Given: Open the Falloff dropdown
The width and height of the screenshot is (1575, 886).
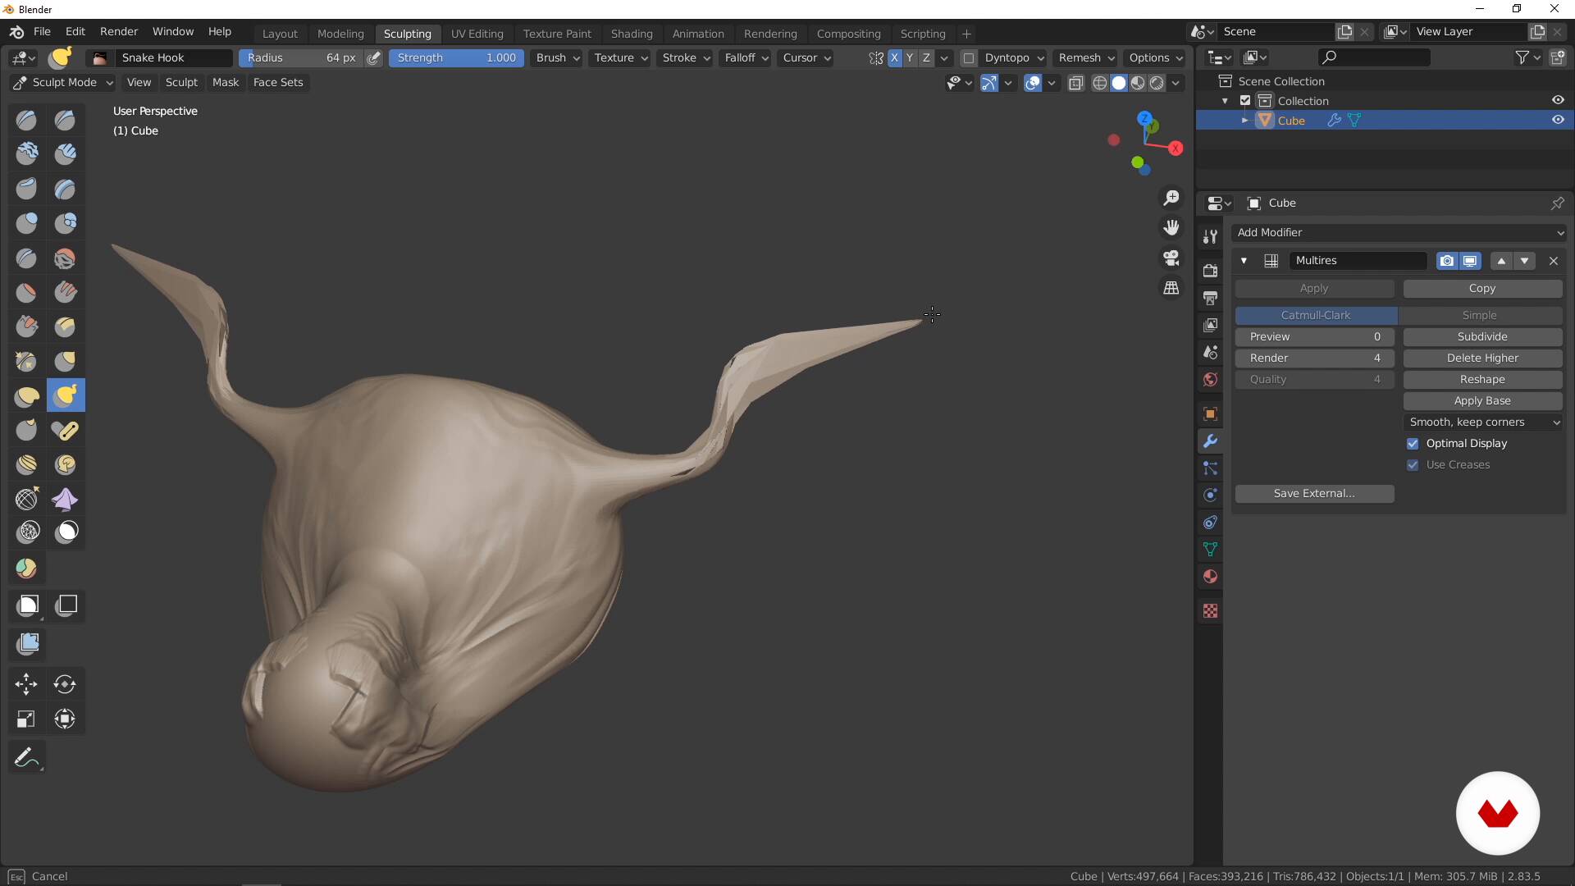Looking at the screenshot, I should tap(746, 58).
